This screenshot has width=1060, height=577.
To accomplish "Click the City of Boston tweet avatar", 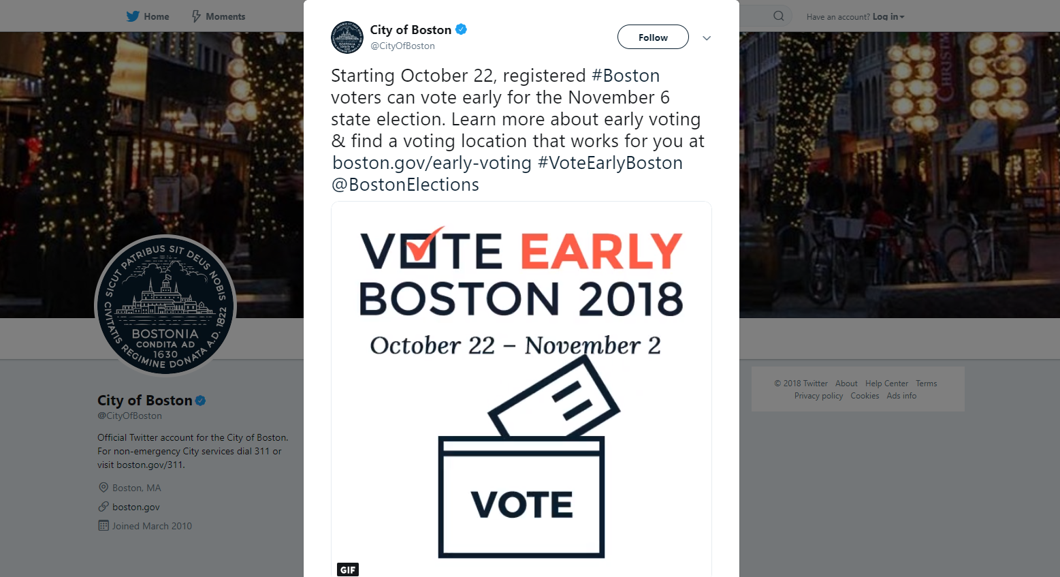I will coord(347,37).
